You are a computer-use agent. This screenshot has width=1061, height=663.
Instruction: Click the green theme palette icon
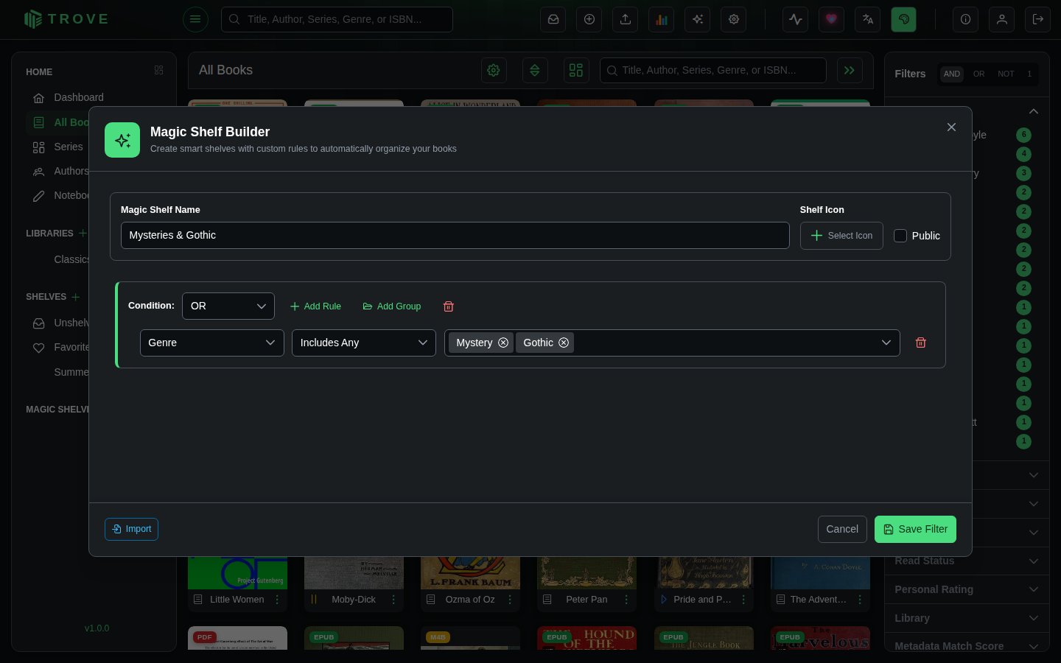904,19
